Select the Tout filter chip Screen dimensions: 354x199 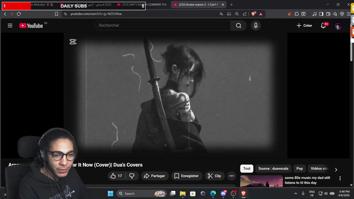click(247, 168)
